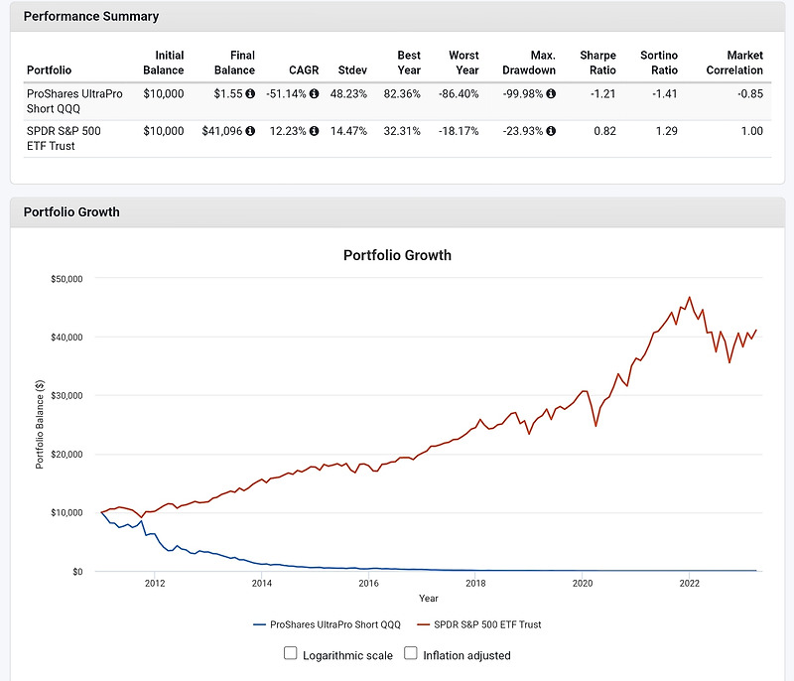Click info icon next to $41,096 final balance
The width and height of the screenshot is (794, 681).
coord(250,131)
